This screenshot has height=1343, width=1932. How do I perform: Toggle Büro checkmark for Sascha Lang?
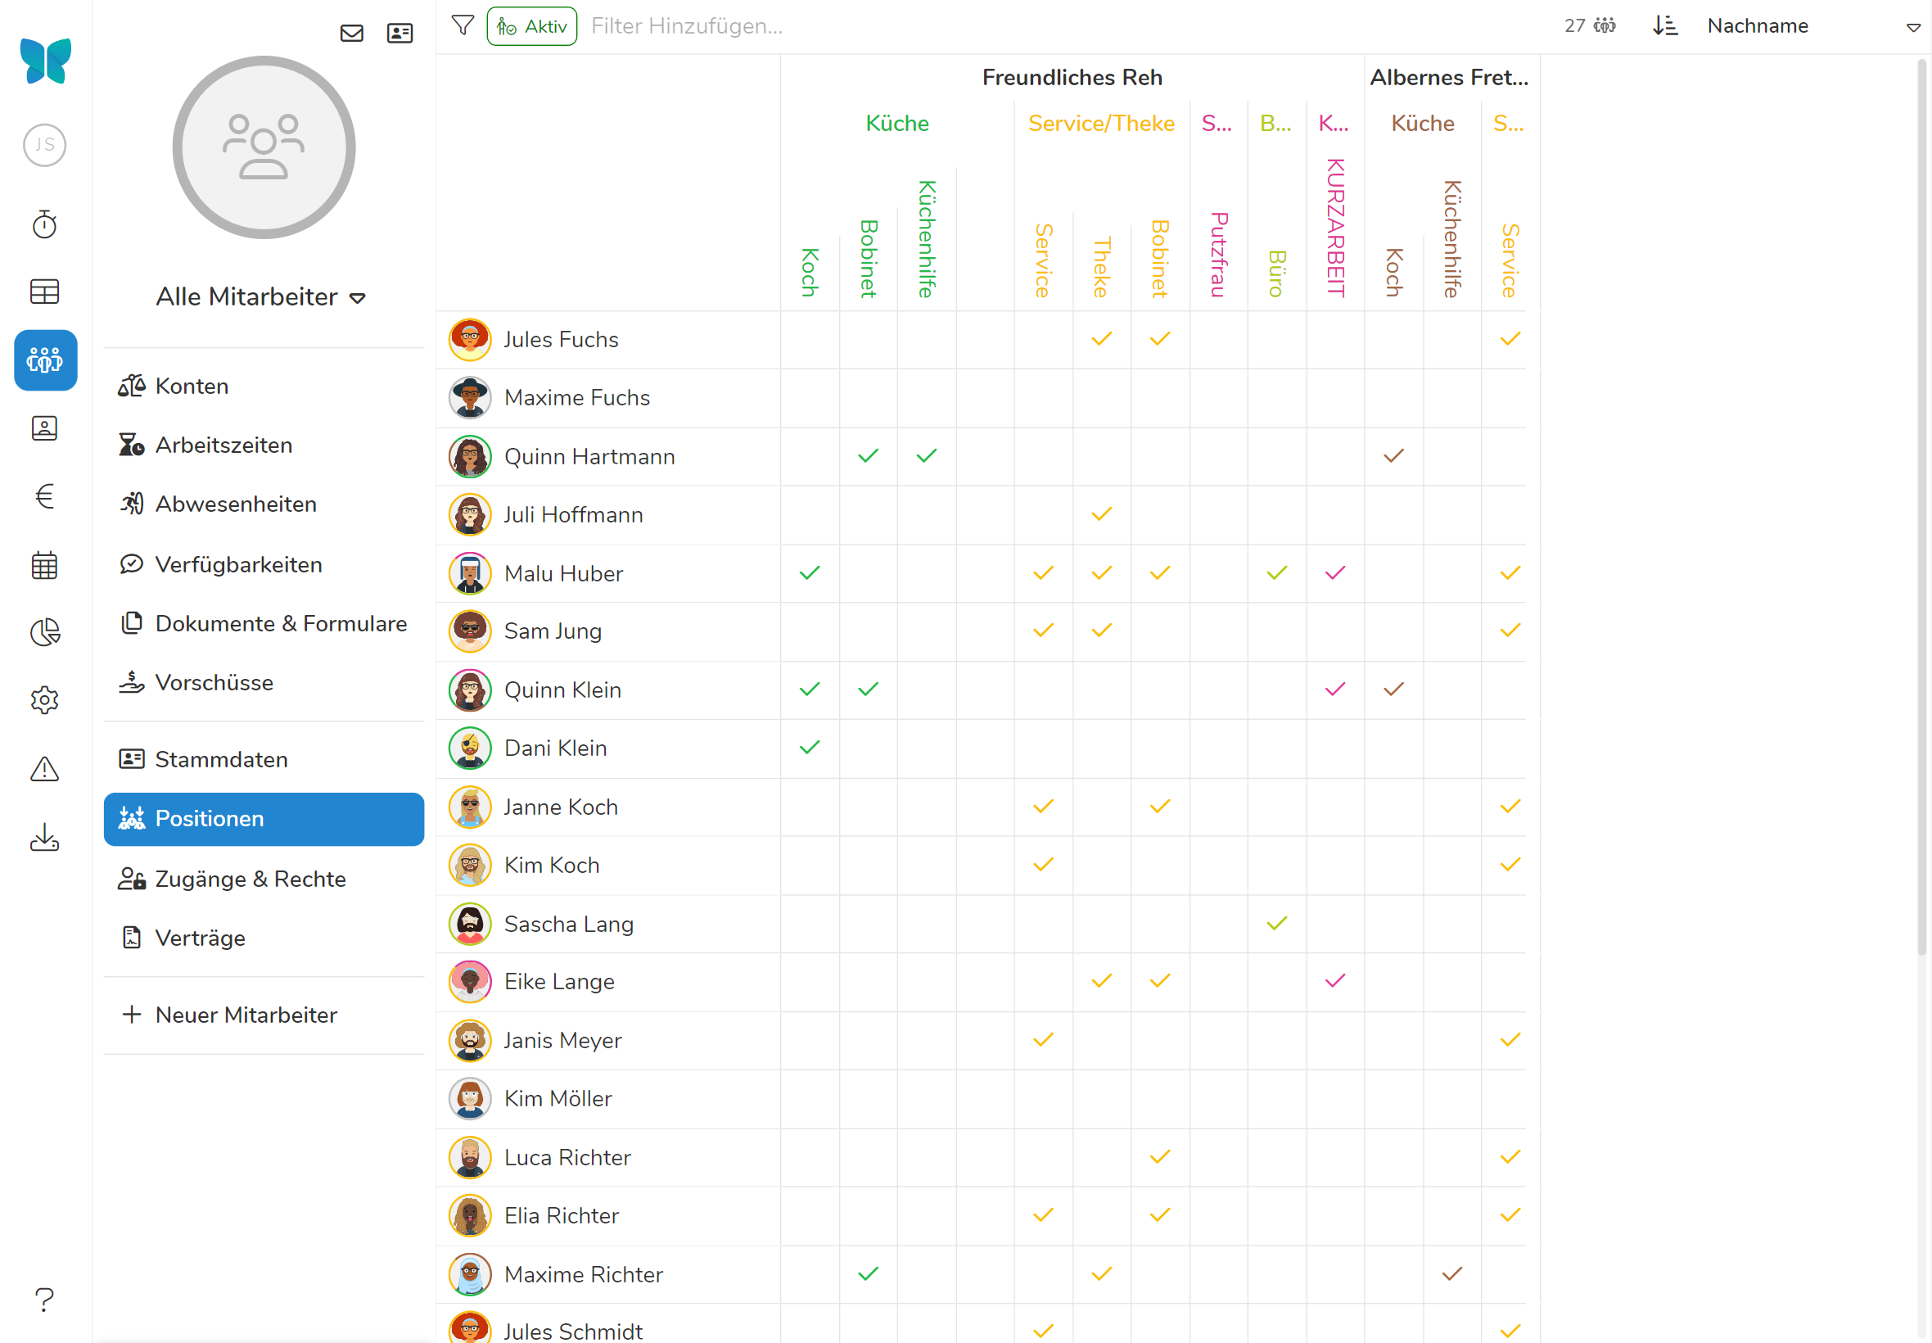click(x=1276, y=924)
